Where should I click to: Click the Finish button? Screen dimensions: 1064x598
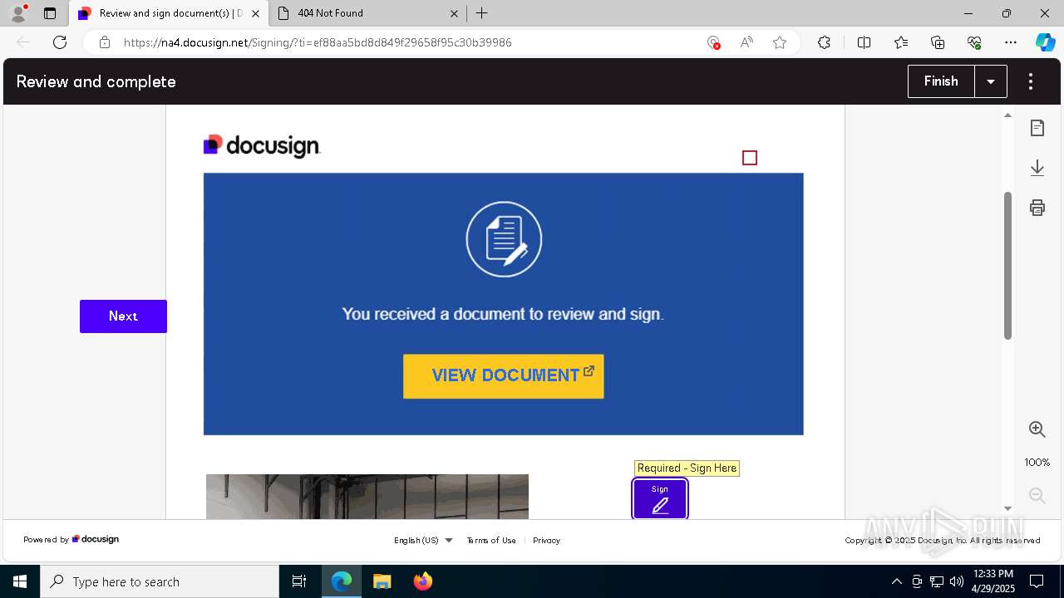pos(941,81)
